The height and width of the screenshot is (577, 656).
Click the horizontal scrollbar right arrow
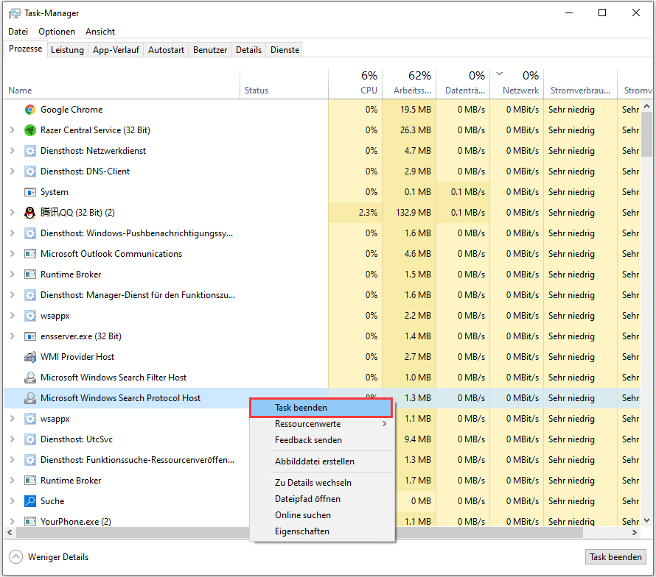point(635,532)
